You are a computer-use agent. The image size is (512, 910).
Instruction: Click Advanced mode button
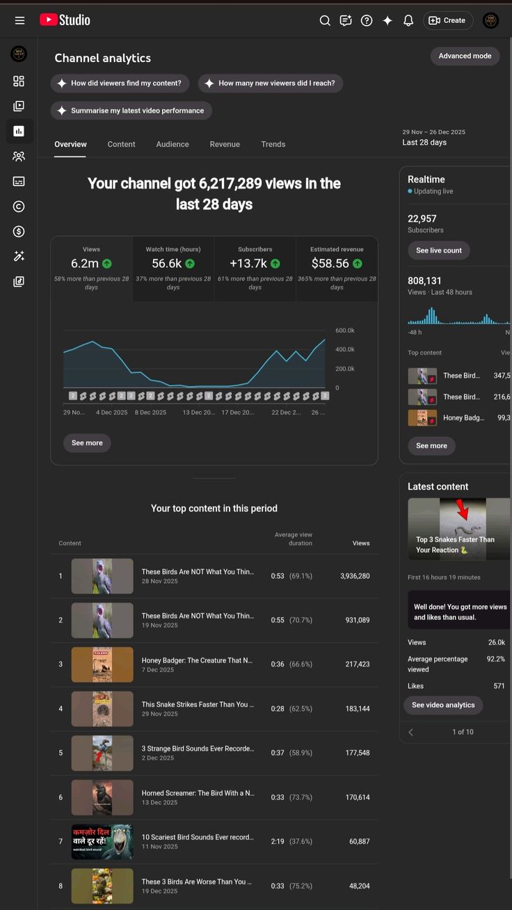click(x=465, y=56)
